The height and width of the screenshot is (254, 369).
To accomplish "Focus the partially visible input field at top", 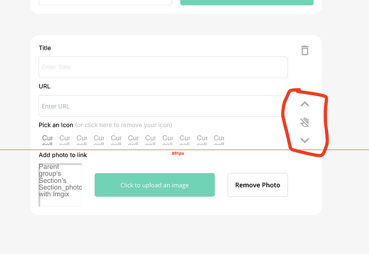I will click(x=105, y=2).
